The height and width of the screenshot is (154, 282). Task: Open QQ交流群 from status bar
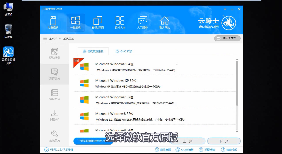click(185, 150)
